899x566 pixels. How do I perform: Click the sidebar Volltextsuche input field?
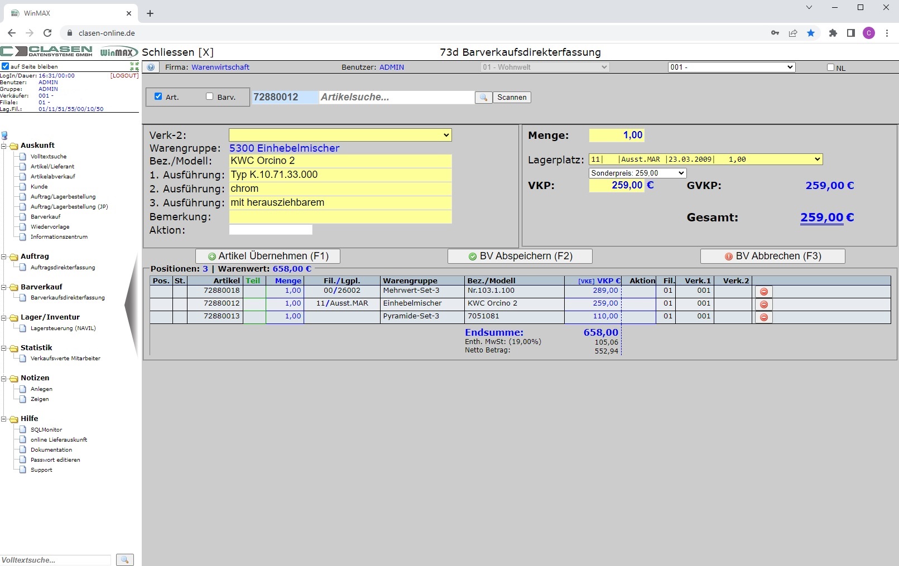tap(56, 560)
